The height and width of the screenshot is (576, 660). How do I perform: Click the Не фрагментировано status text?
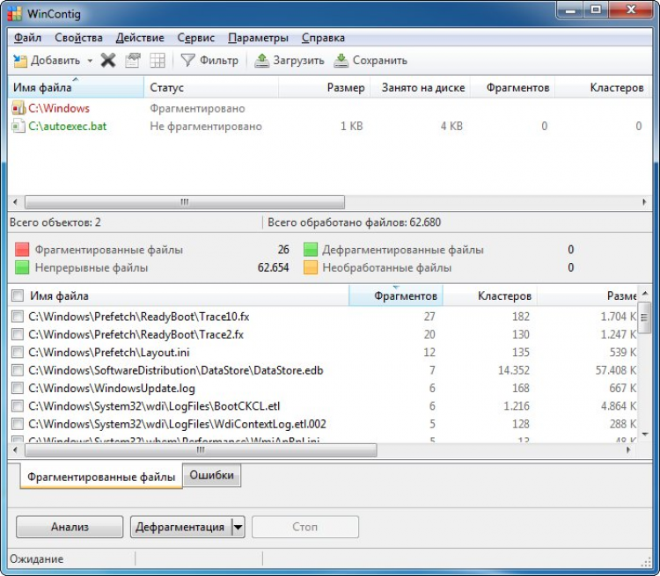click(x=206, y=127)
